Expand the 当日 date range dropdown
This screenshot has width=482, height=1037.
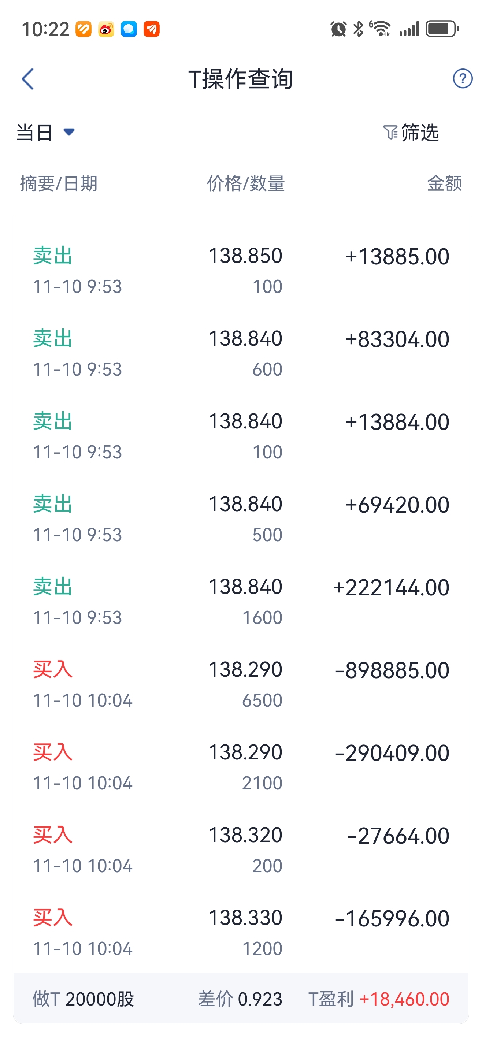point(45,133)
